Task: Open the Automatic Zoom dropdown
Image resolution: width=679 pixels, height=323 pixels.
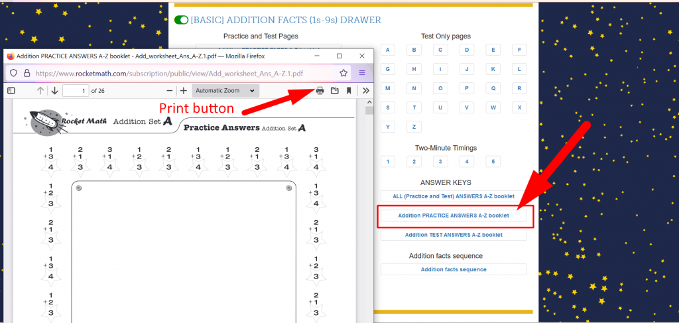Action: pyautogui.click(x=225, y=90)
